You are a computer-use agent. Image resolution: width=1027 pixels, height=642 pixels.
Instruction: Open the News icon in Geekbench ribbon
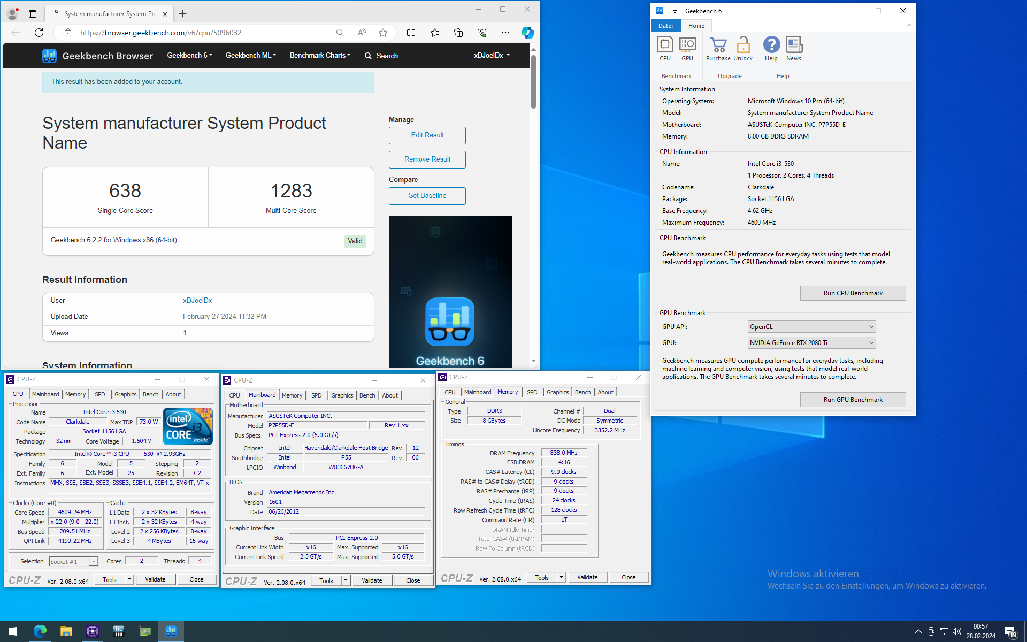point(794,49)
